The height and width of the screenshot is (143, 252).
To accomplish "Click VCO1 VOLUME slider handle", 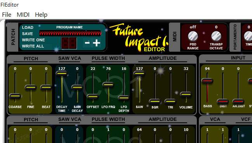I will [x=186, y=94].
